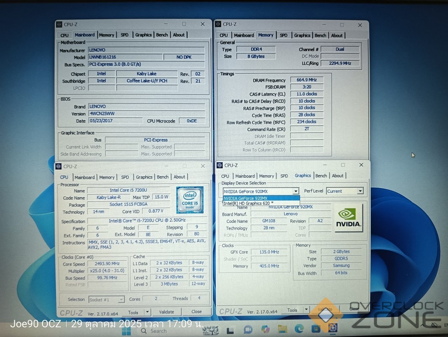The height and width of the screenshot is (337, 448).
Task: Click the NVIDIA logo in Graphics window
Action: (348, 218)
